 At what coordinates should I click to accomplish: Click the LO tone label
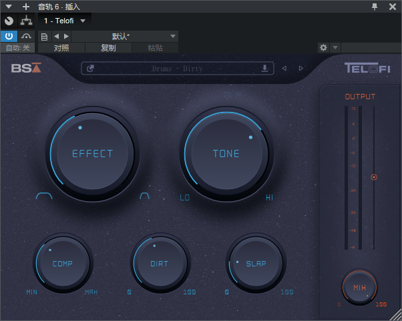tap(184, 197)
